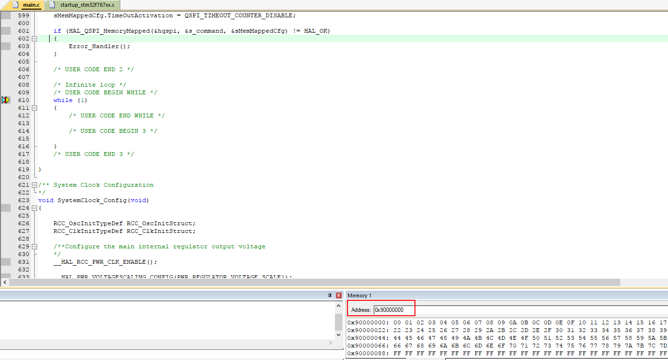This screenshot has height=360, width=668.
Task: Select memory row 0x90000044
Action: pos(507,338)
